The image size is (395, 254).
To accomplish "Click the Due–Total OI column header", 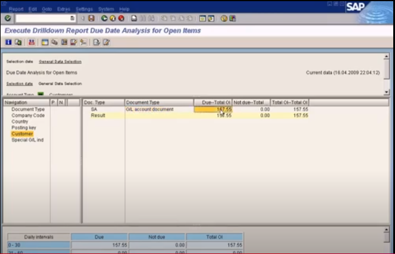I will [x=213, y=102].
